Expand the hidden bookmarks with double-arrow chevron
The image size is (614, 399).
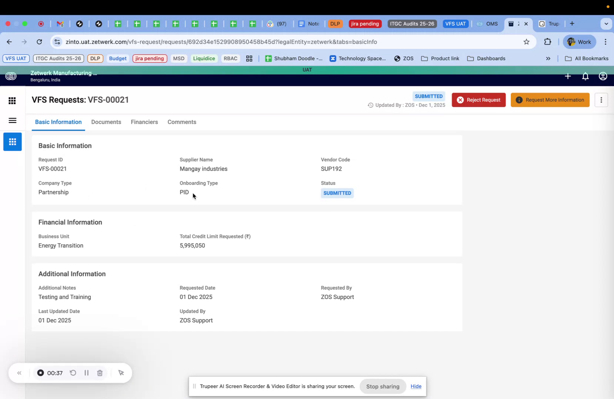tap(548, 58)
